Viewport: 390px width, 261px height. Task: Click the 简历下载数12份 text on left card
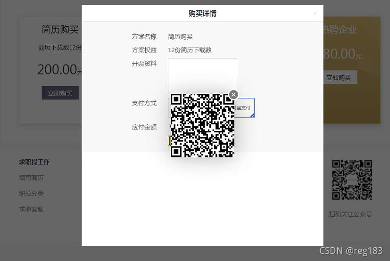60,47
